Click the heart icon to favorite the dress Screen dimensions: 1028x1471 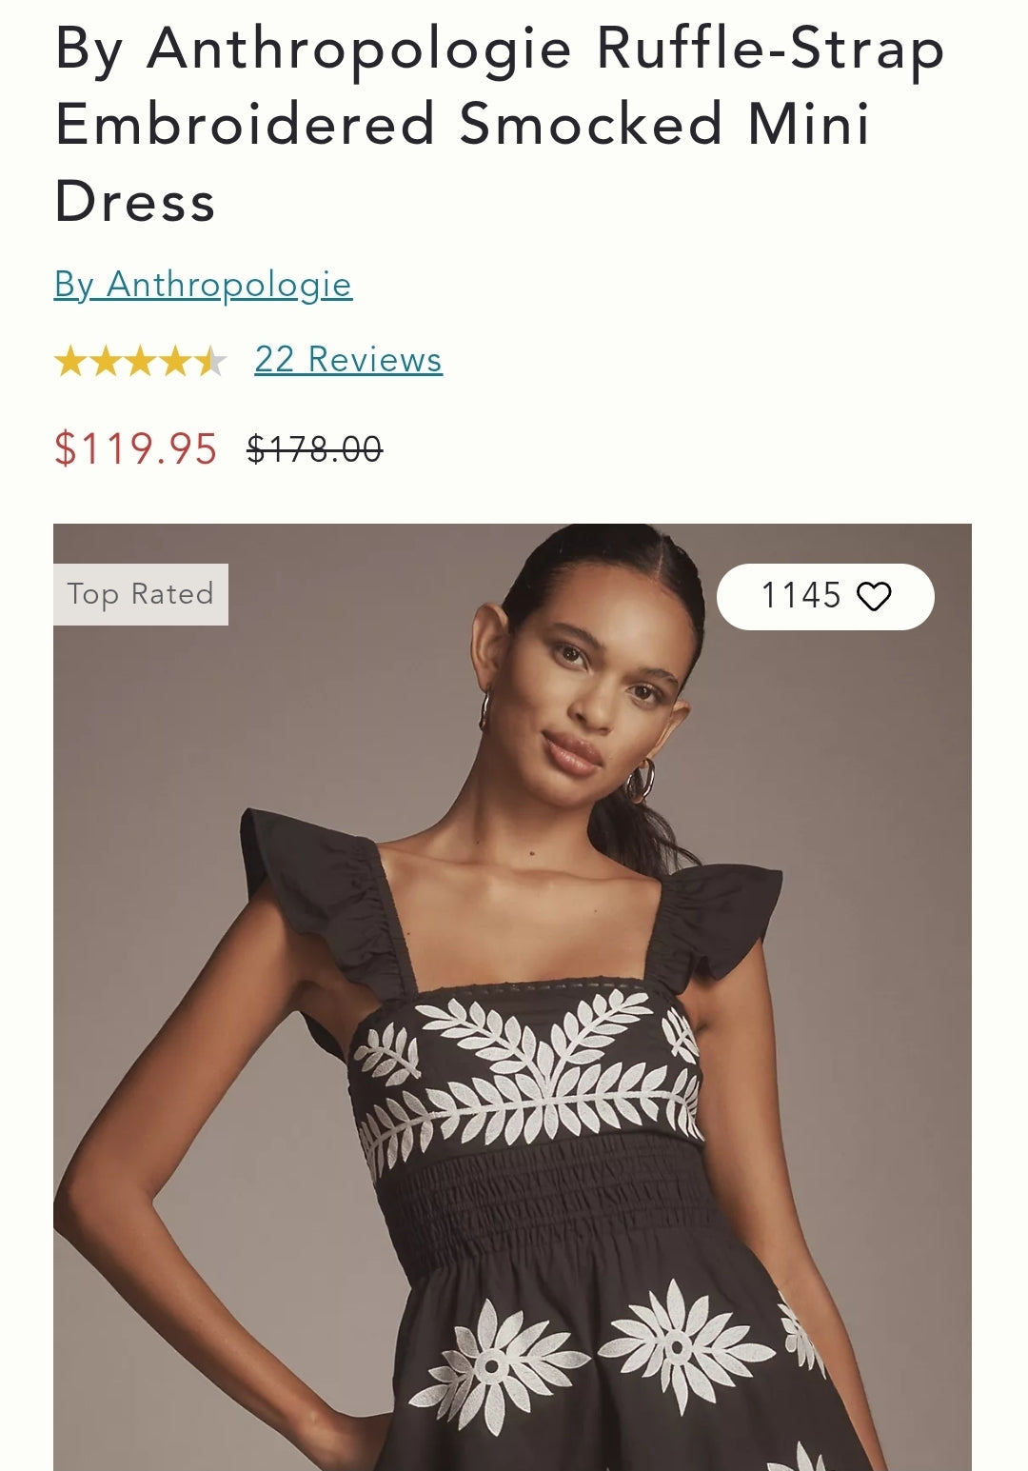tap(874, 597)
